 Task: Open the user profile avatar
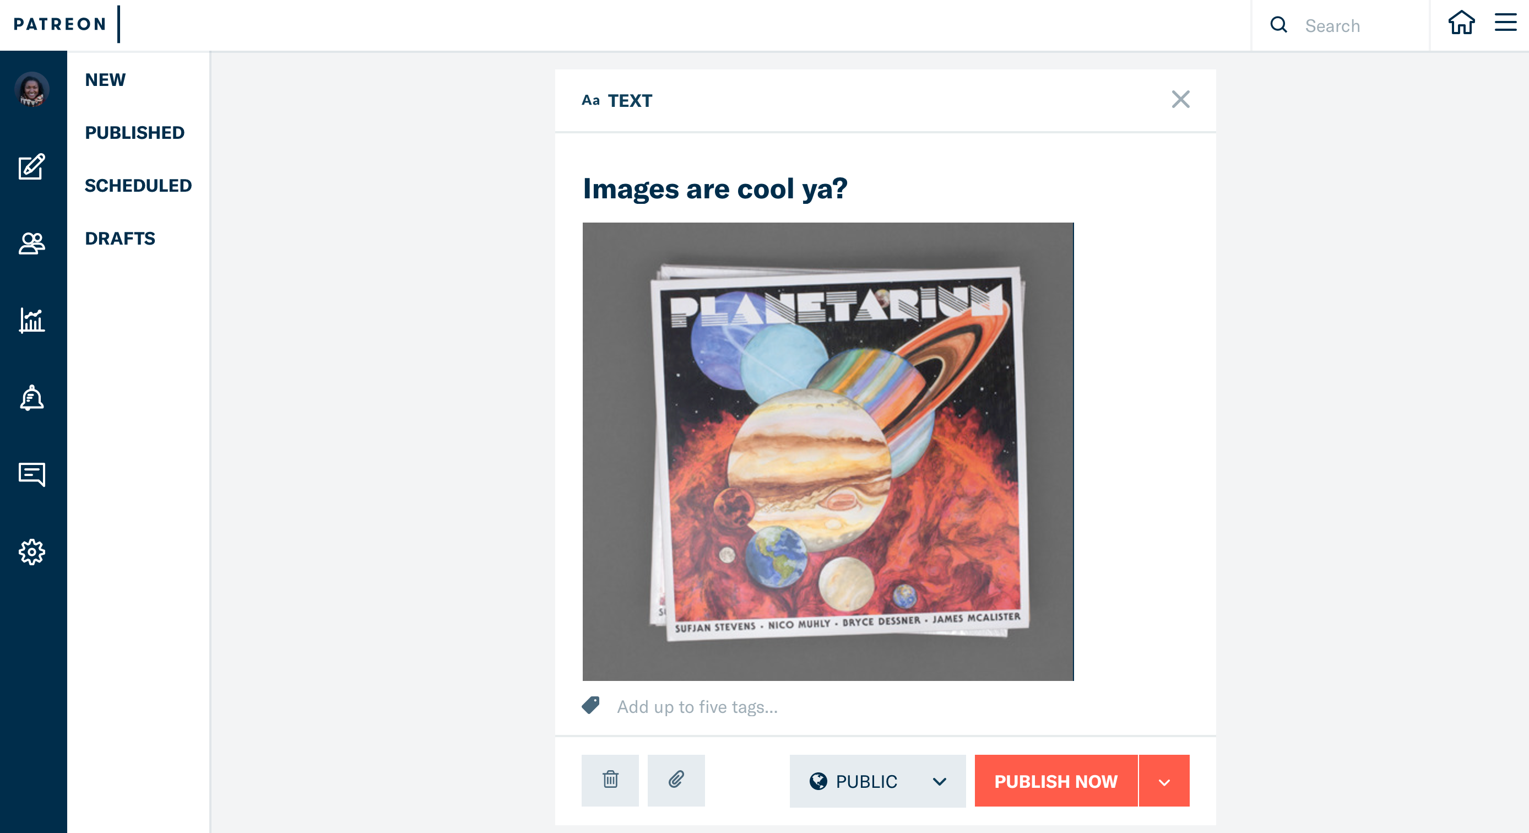coord(32,90)
